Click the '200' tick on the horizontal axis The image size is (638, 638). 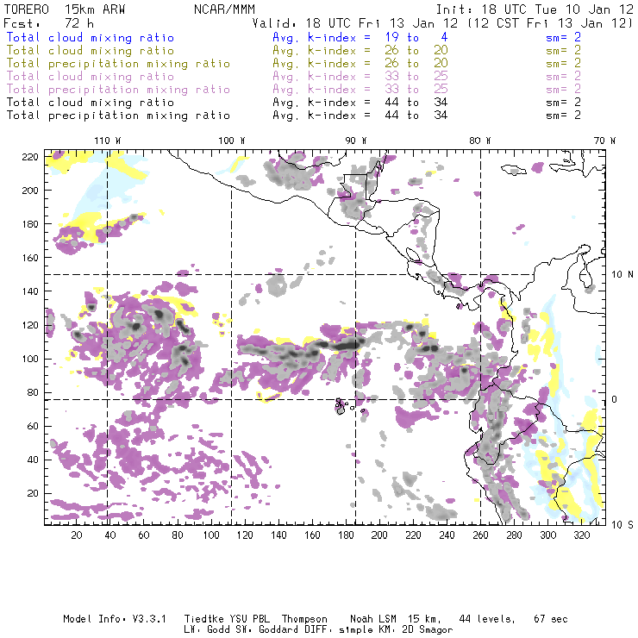[x=379, y=535]
